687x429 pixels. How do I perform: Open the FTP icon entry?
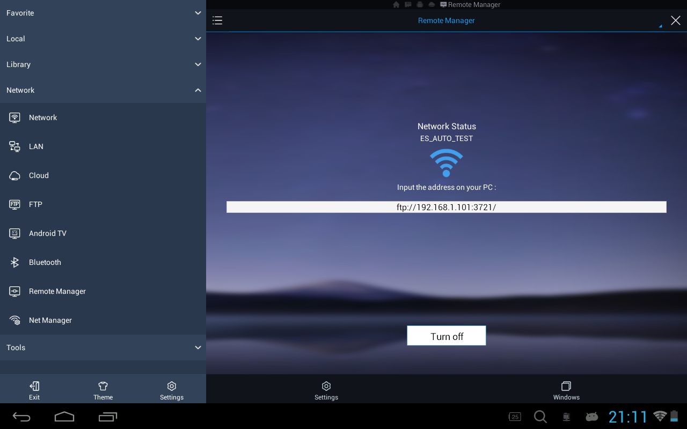coord(14,204)
